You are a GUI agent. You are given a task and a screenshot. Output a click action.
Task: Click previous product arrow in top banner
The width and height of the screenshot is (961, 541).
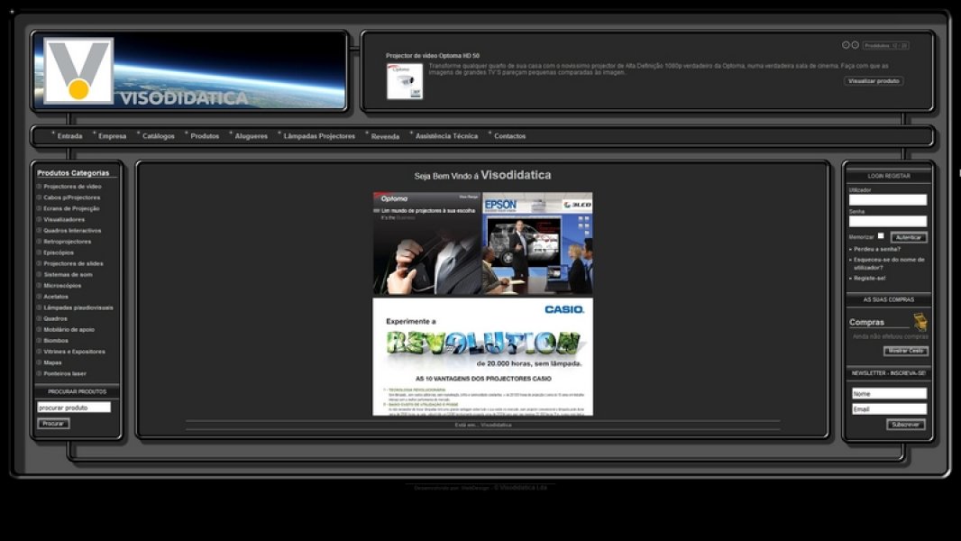tap(846, 45)
